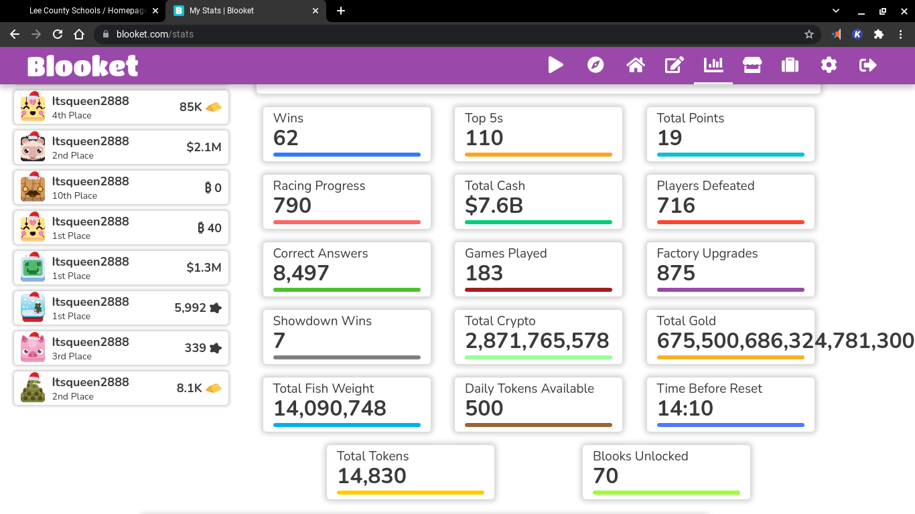Click the Total Gold stat card

731,337
